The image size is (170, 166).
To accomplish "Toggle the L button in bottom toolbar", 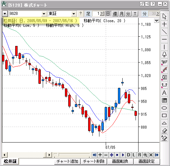I will click(x=134, y=155).
